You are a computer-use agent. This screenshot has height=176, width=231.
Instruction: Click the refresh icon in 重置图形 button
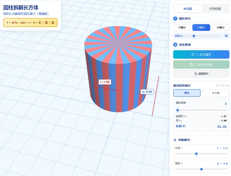coord(196,74)
